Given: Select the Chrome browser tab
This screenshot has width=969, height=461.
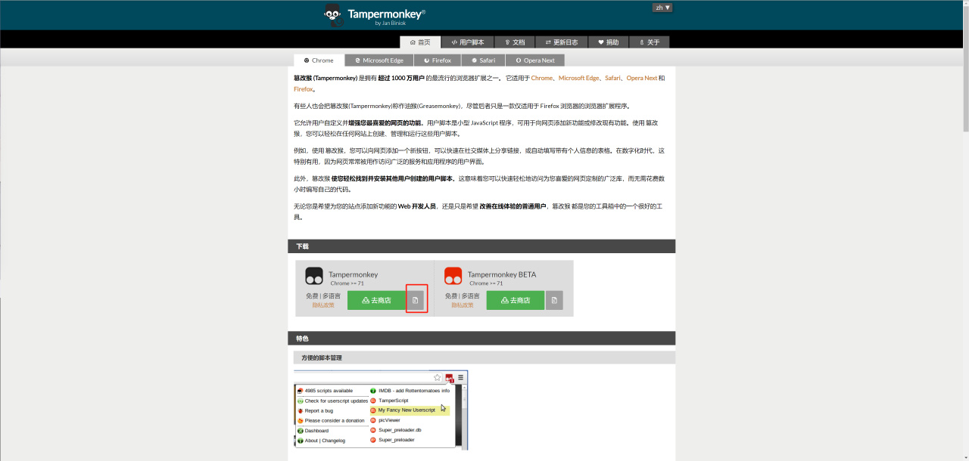Looking at the screenshot, I should click(319, 60).
